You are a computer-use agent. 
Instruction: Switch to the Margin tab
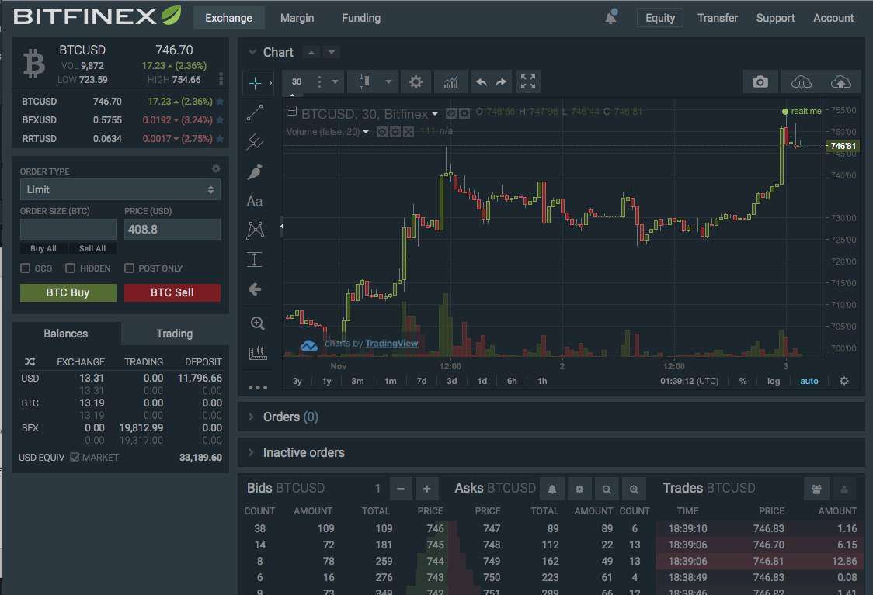pyautogui.click(x=297, y=18)
